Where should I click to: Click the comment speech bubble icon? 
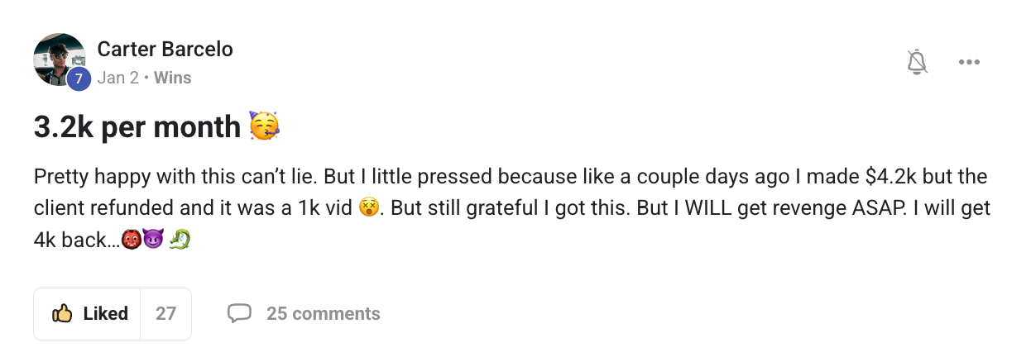click(x=239, y=313)
